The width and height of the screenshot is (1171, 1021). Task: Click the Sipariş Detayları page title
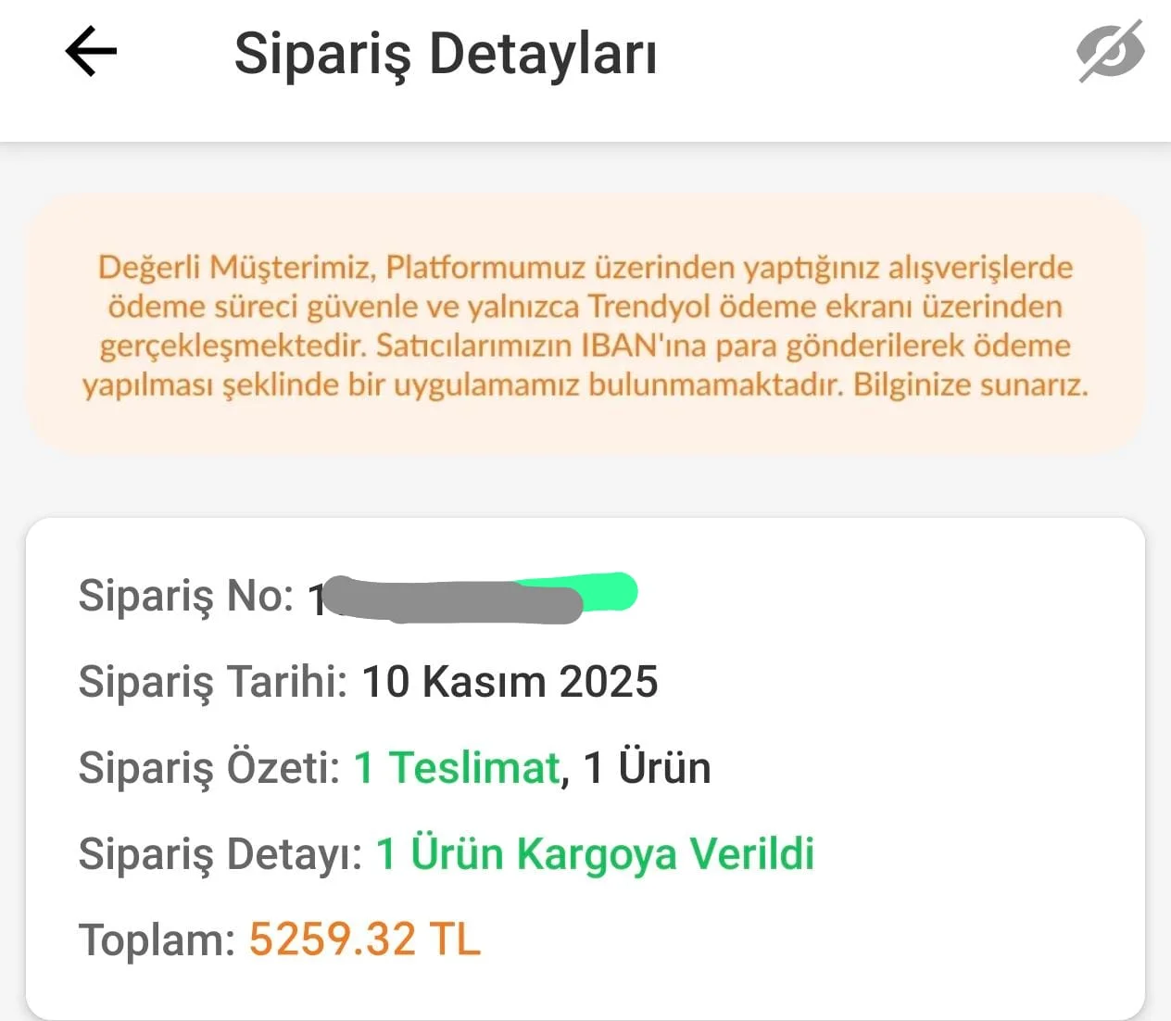446,54
